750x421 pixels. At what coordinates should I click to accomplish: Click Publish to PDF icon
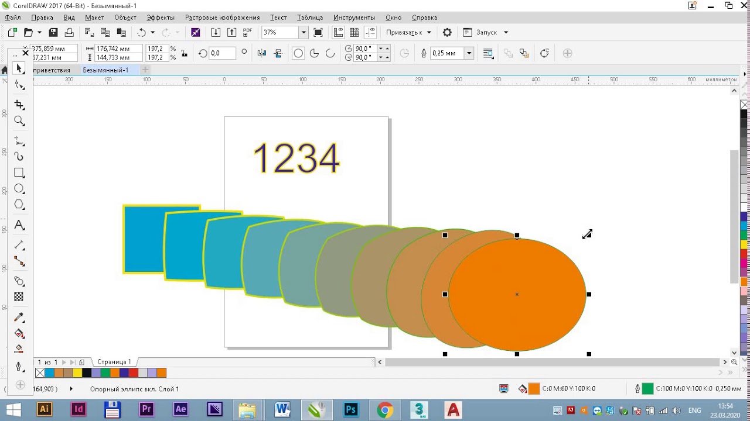click(247, 32)
